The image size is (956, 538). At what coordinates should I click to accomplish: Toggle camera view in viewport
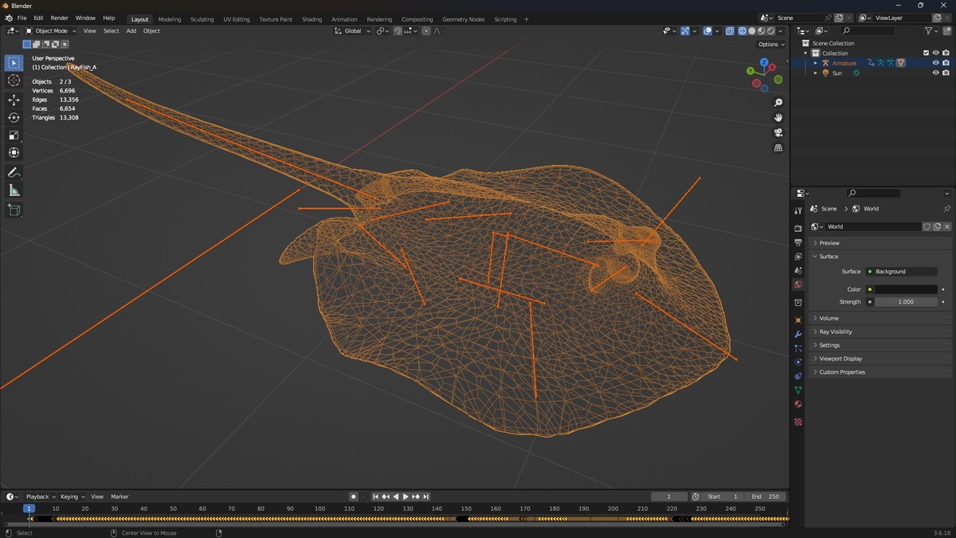(x=778, y=132)
